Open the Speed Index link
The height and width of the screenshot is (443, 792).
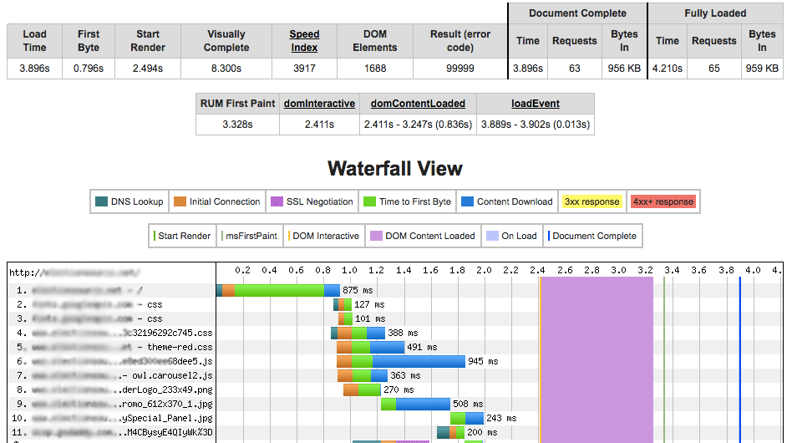(304, 41)
